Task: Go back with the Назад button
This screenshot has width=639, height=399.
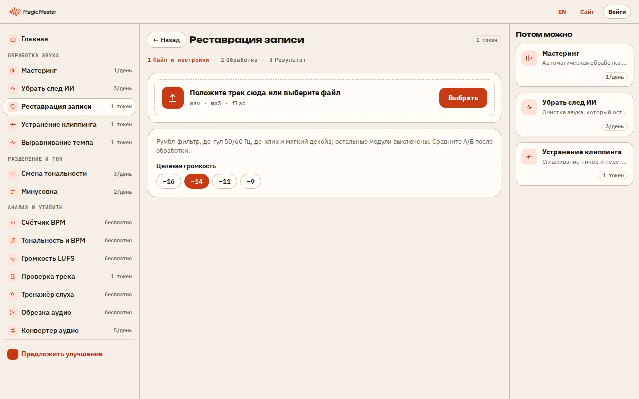Action: coord(166,40)
